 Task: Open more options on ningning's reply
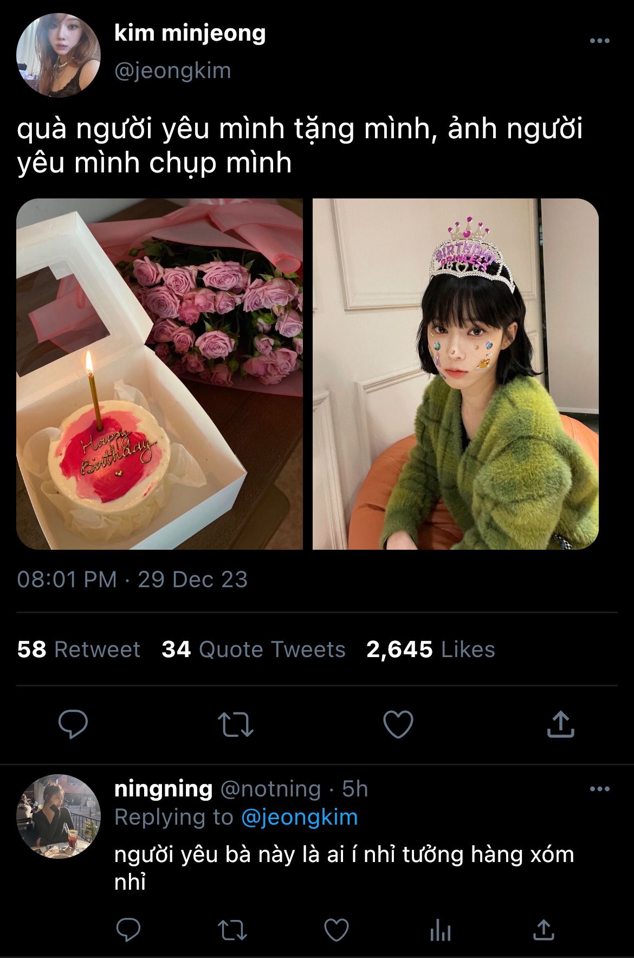pos(599,789)
